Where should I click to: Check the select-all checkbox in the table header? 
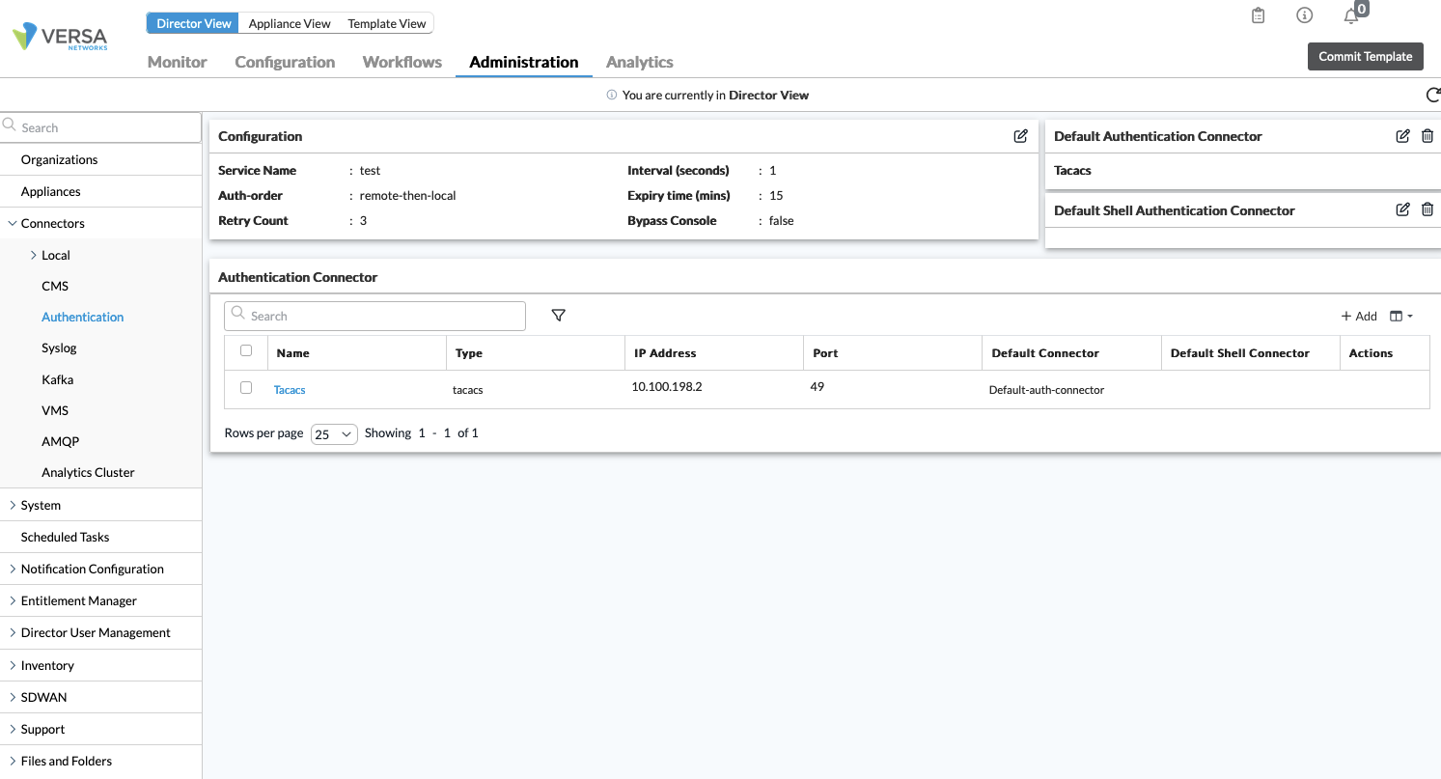245,350
